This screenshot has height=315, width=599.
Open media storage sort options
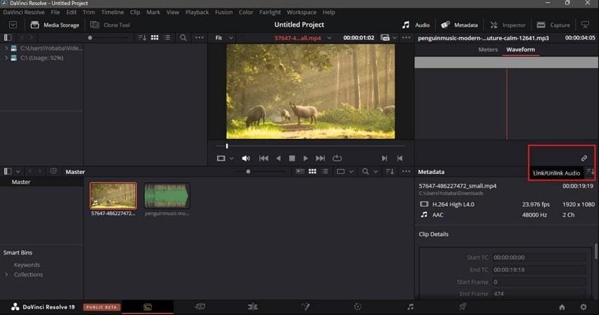pos(142,38)
